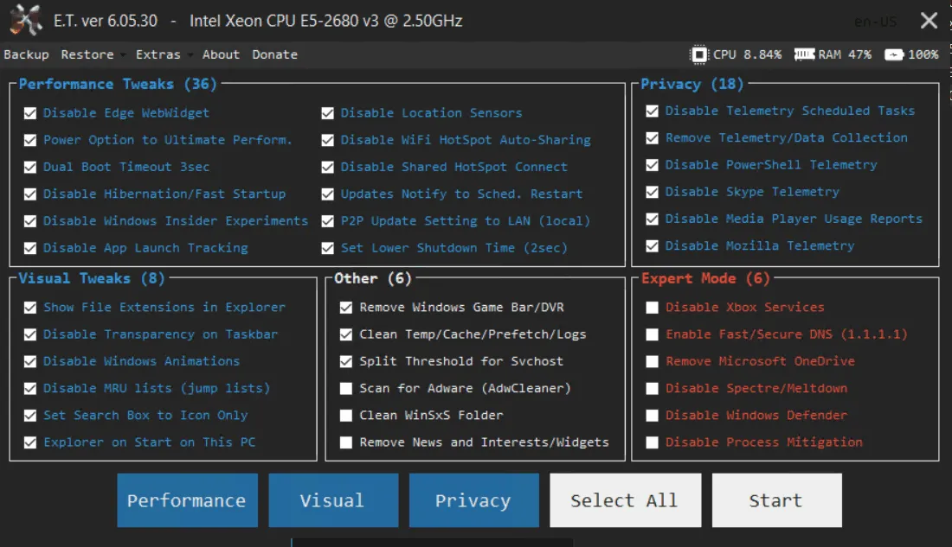952x547 pixels.
Task: Close the E.T. window with X
Action: [x=929, y=21]
